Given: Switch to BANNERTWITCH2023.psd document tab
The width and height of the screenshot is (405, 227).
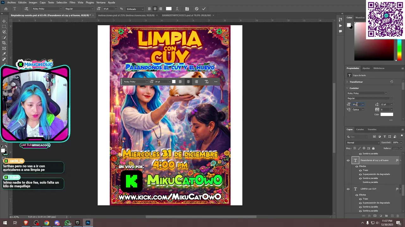Looking at the screenshot, I should [x=186, y=15].
